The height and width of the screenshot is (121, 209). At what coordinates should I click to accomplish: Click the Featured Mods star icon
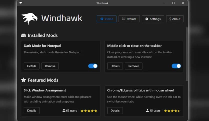pyautogui.click(x=23, y=80)
